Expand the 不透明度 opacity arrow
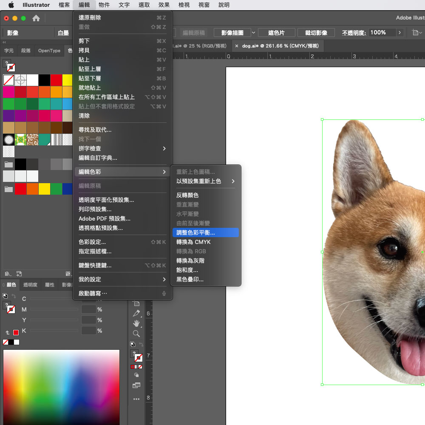 click(x=399, y=33)
